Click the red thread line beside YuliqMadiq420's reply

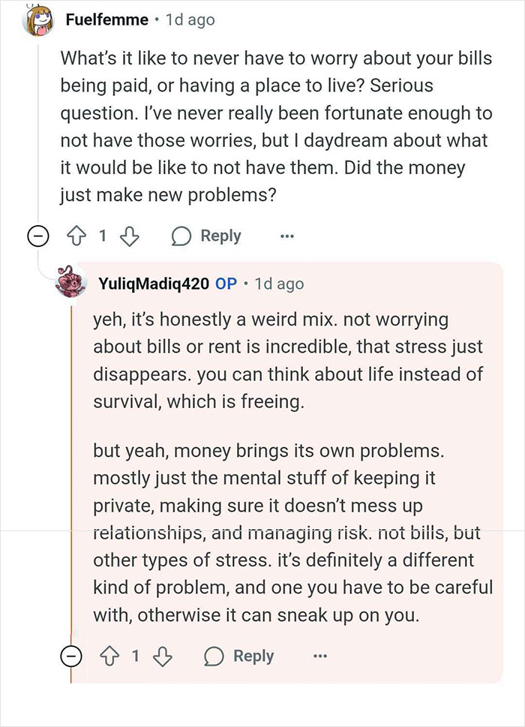[71, 464]
